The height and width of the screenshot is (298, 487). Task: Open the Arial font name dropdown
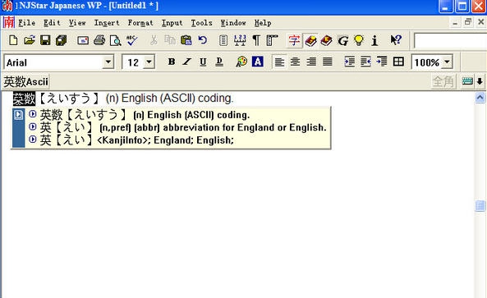pos(108,62)
